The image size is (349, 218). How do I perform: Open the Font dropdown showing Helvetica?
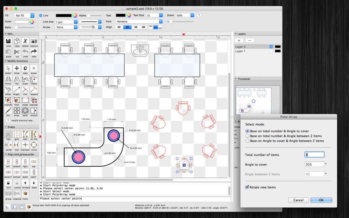[139, 22]
